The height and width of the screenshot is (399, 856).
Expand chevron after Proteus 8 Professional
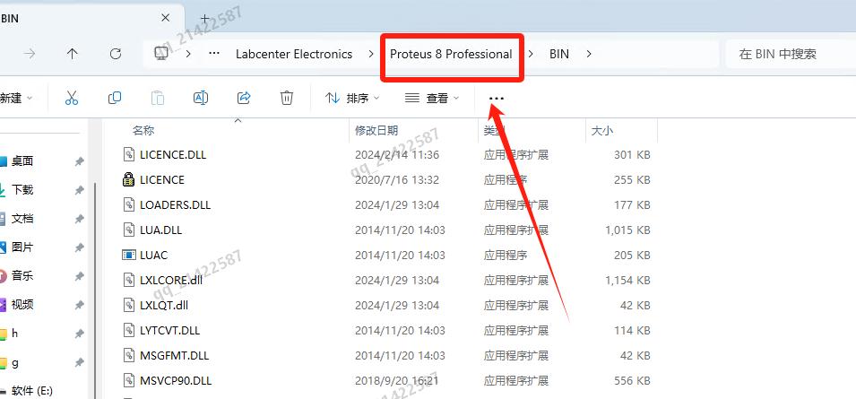(531, 54)
